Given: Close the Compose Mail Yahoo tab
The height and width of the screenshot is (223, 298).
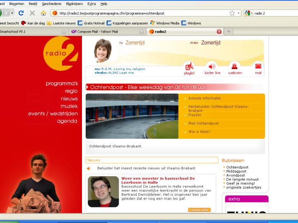Looking at the screenshot, I should 142,32.
